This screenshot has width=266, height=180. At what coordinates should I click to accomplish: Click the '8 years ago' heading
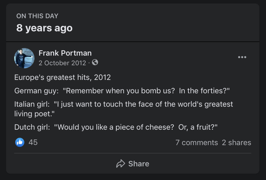(x=44, y=28)
